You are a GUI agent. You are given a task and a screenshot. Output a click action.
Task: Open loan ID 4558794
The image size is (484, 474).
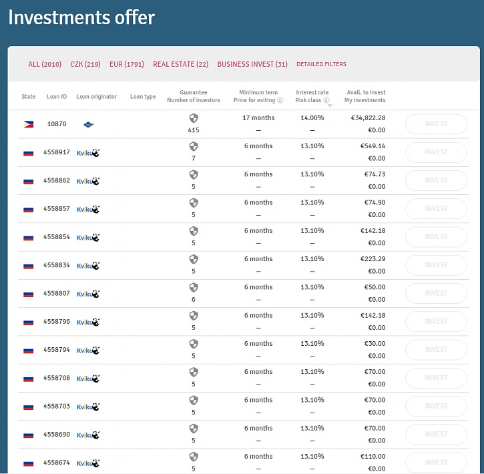pyautogui.click(x=57, y=350)
